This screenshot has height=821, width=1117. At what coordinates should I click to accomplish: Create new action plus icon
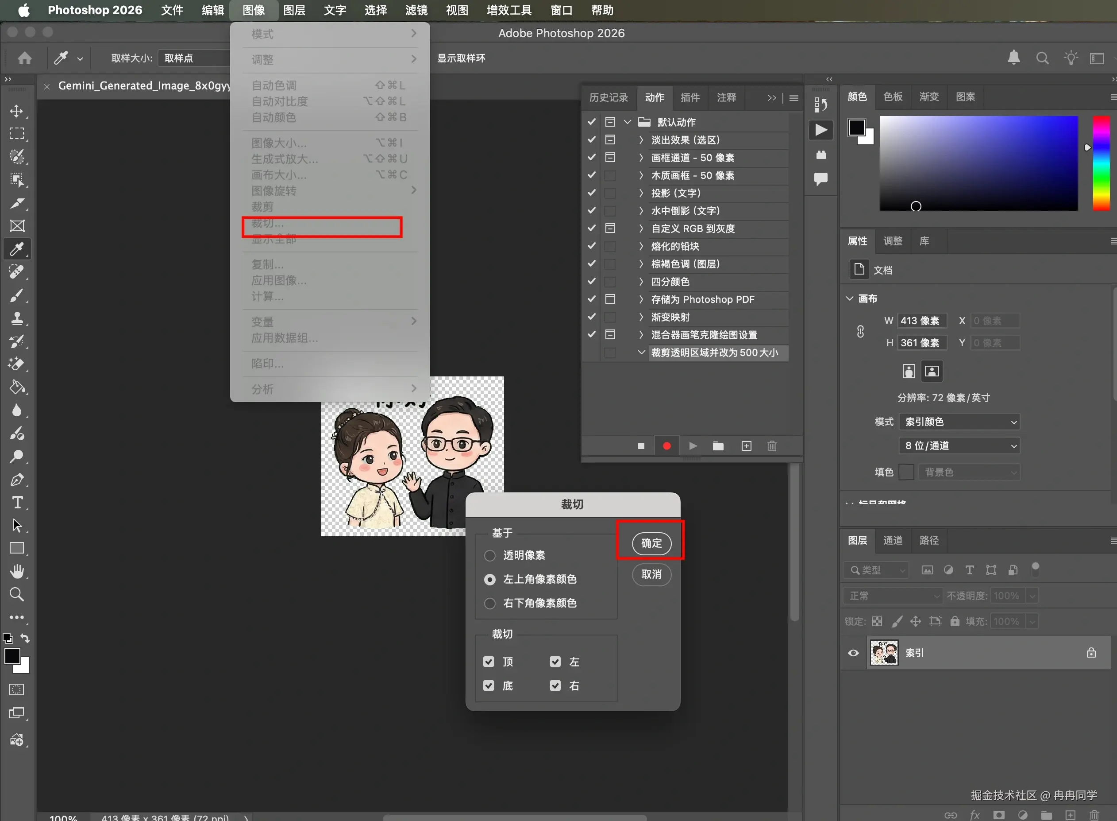coord(746,446)
